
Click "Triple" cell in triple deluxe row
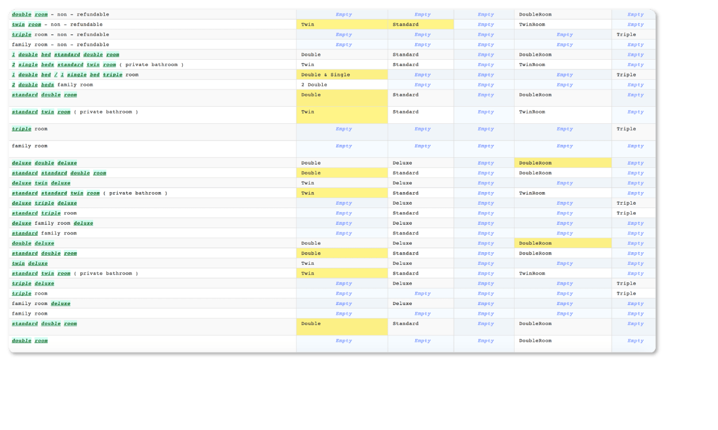[633, 283]
